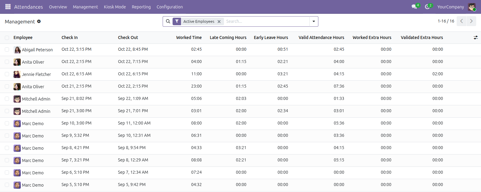Click the 1-16 / 16 pager counter
Screen dimensions: 481x192
[446, 21]
